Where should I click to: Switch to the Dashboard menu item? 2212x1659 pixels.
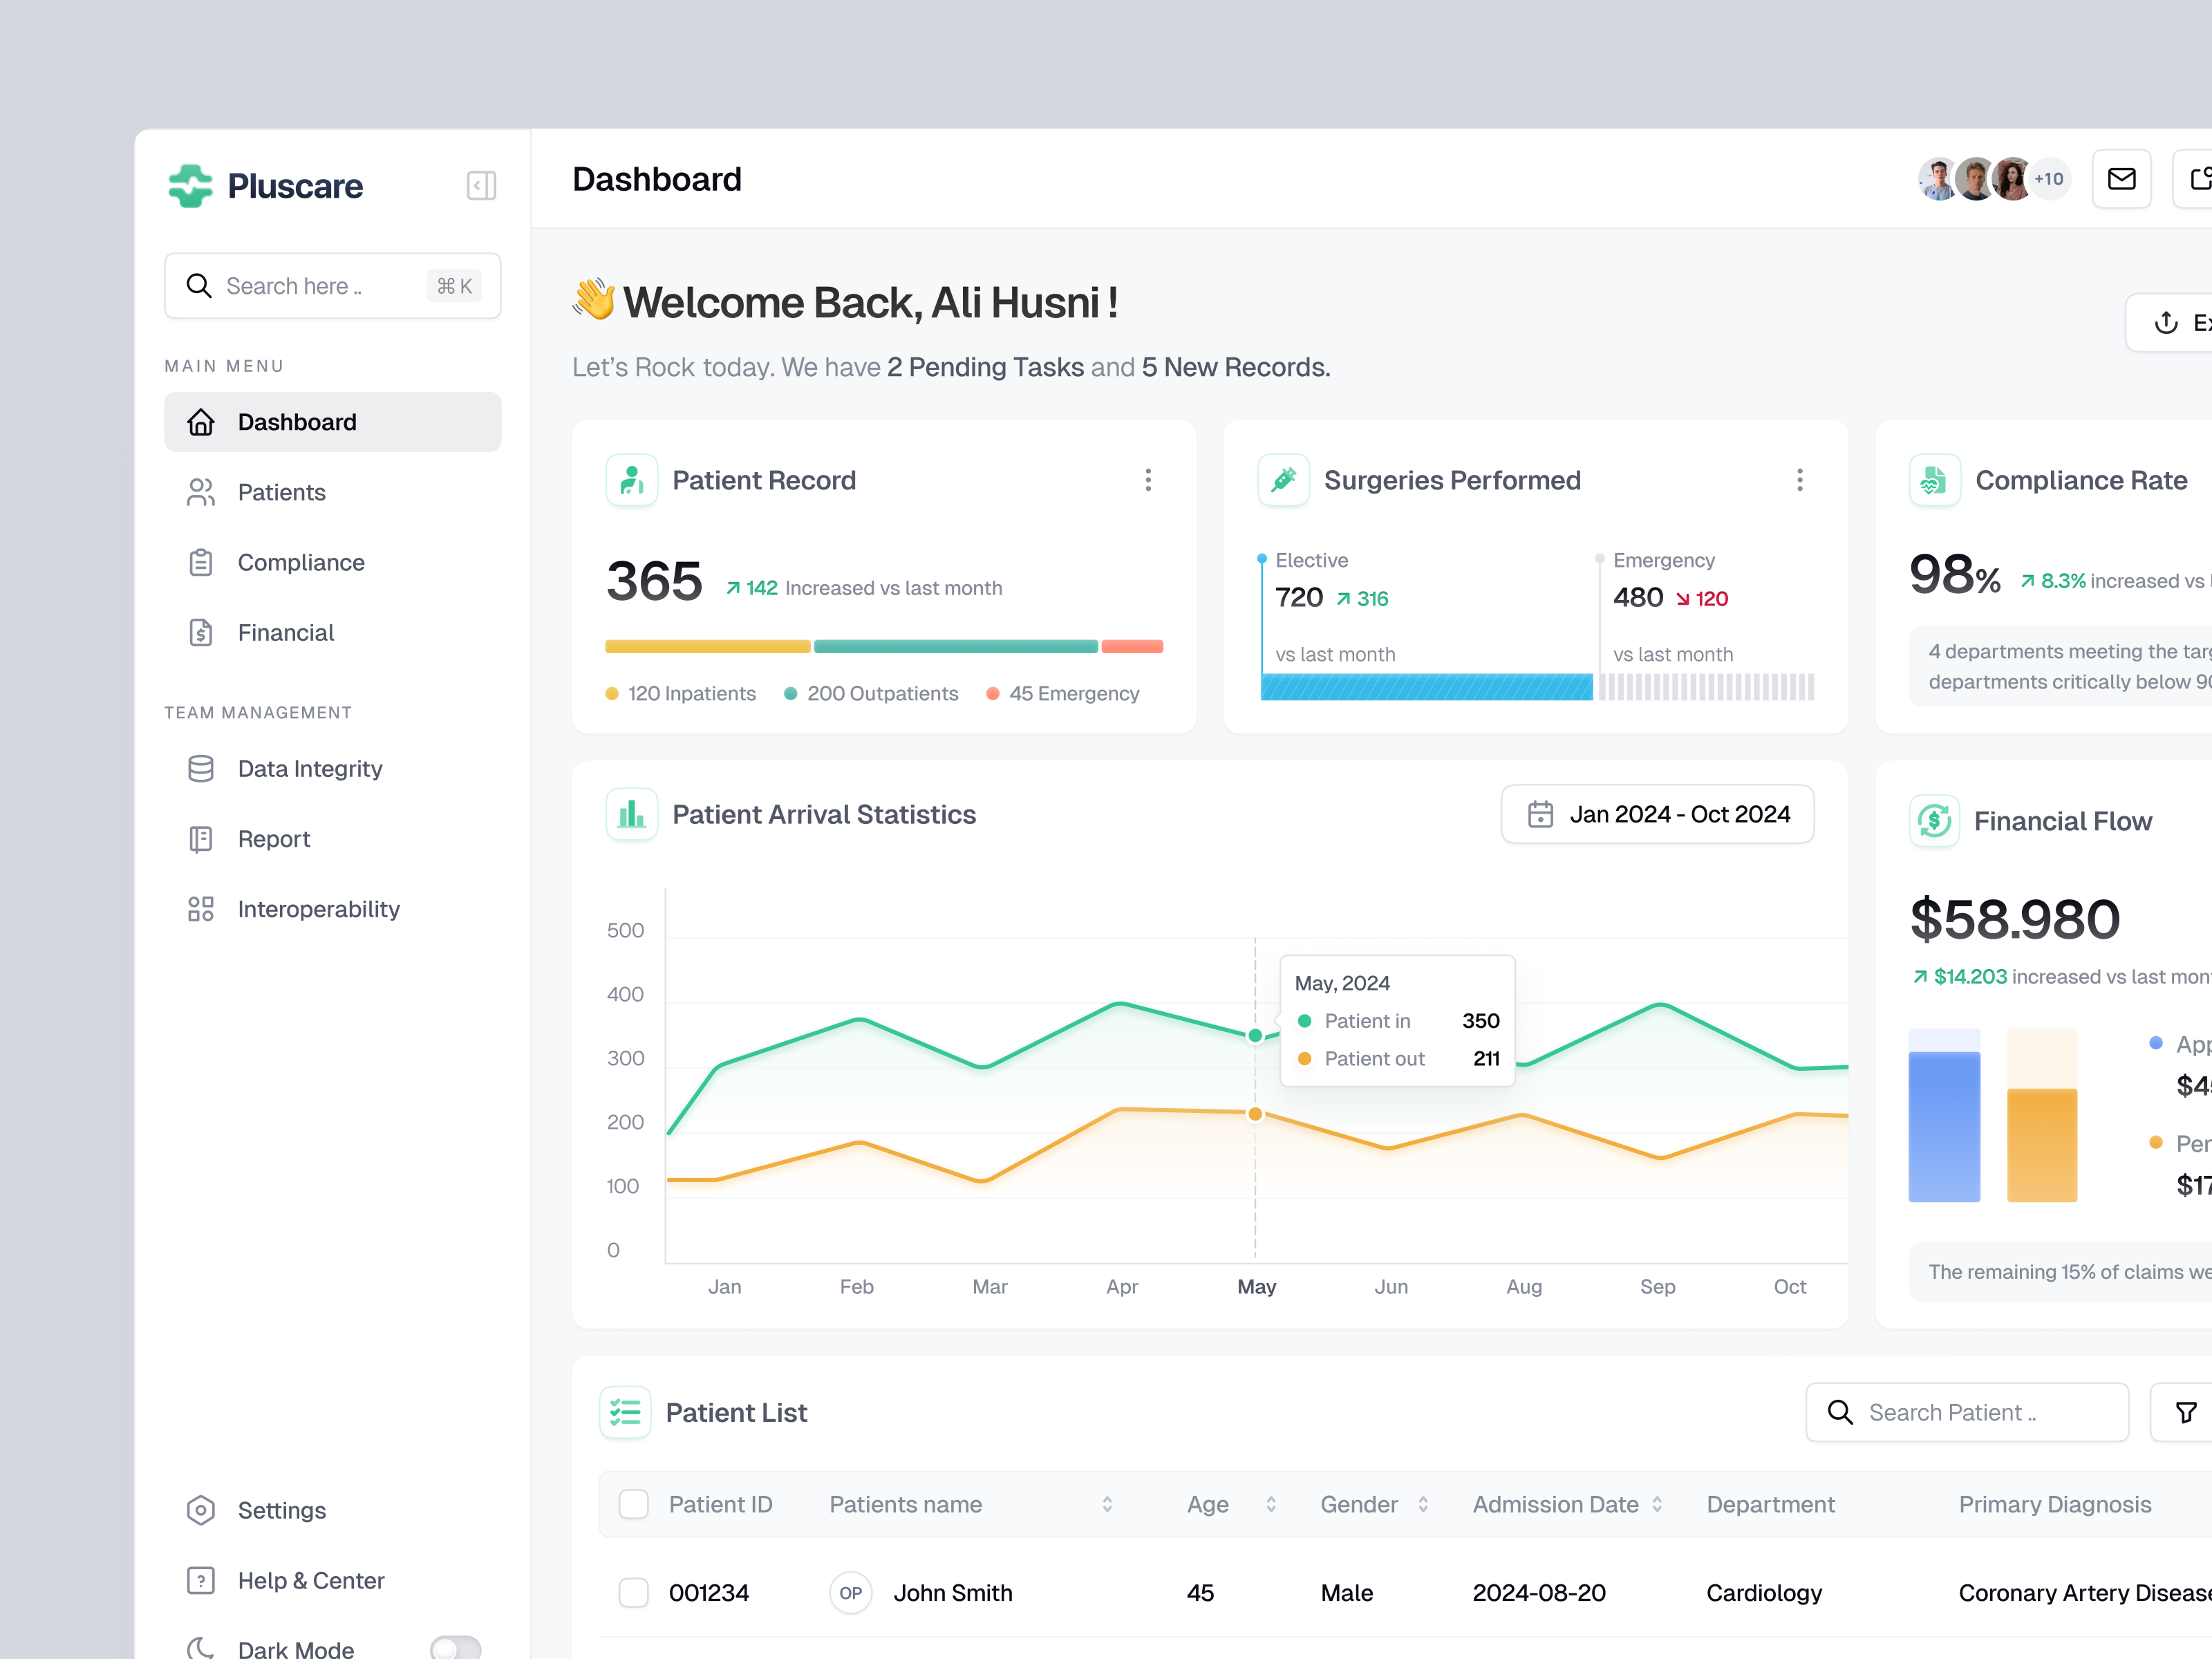coord(296,421)
